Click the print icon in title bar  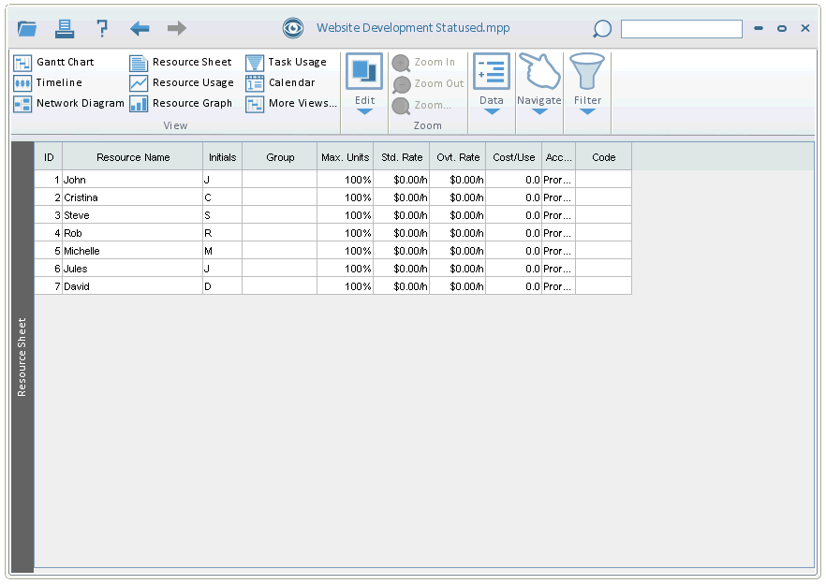(65, 28)
